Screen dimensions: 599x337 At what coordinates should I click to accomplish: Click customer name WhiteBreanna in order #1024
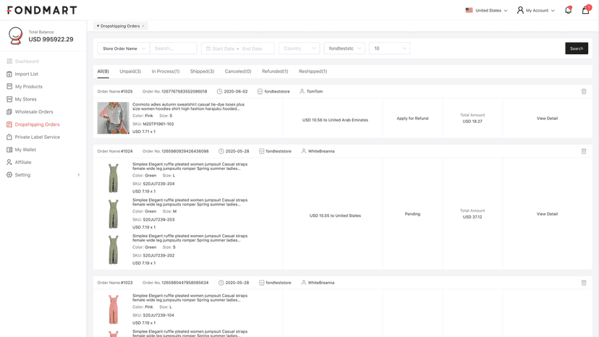(x=321, y=151)
